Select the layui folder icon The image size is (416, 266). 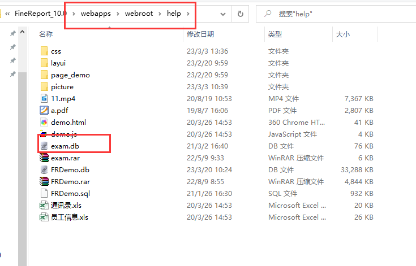44,63
